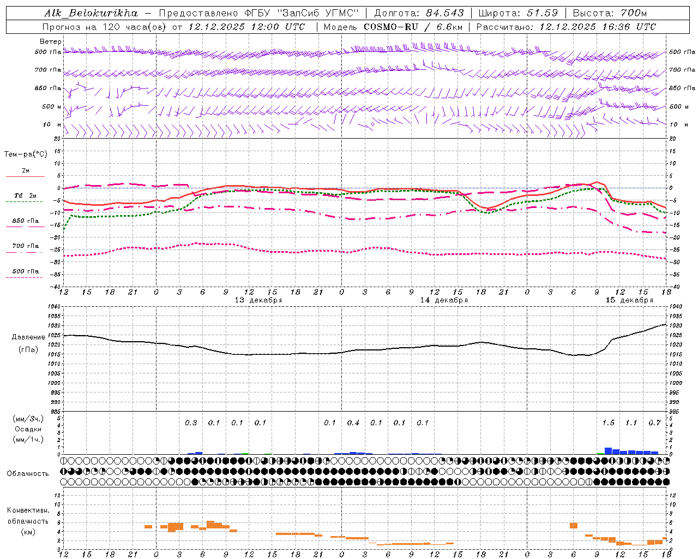Click the tallest blue precipitation bar on 15 декабря

pos(609,451)
